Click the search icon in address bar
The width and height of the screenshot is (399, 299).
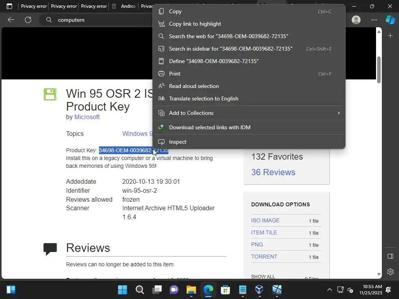tap(49, 20)
